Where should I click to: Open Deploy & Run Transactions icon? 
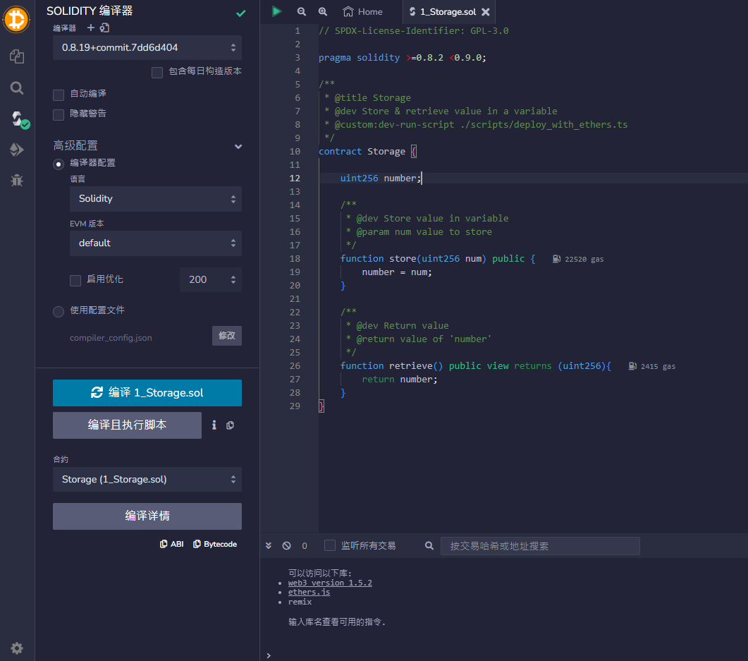[17, 150]
